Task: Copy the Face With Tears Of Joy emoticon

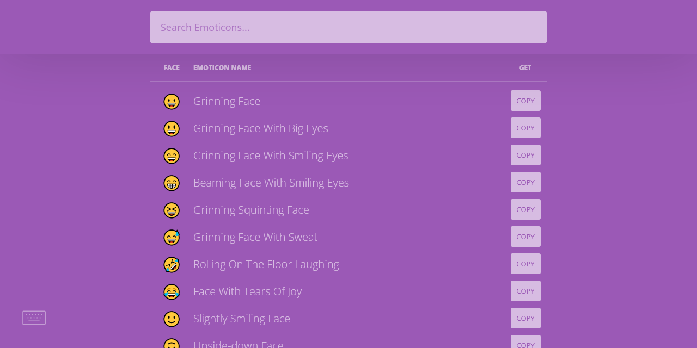Action: (525, 291)
